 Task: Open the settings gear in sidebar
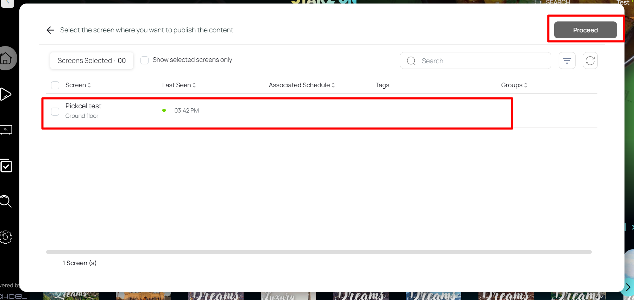6,237
